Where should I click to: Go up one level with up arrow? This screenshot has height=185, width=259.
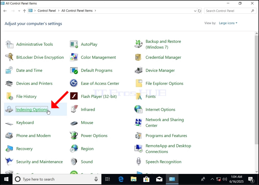(24, 11)
